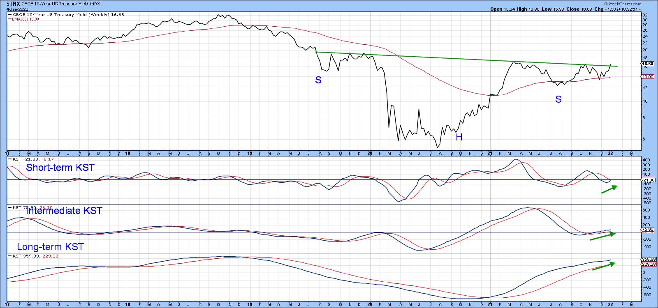Click the green arrow in Long-term KST panel
The height and width of the screenshot is (308, 658).
(603, 266)
